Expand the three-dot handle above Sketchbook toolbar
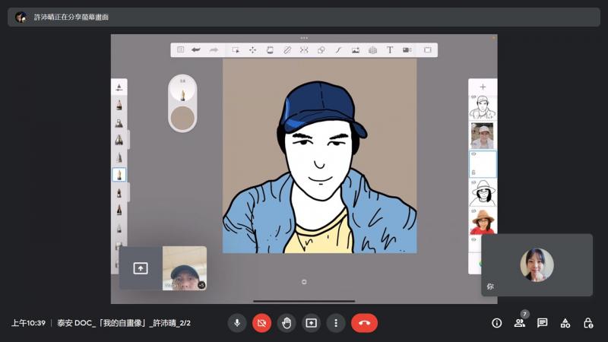 click(304, 38)
